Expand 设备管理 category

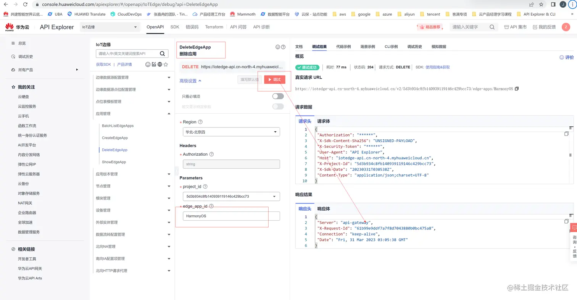point(133,210)
